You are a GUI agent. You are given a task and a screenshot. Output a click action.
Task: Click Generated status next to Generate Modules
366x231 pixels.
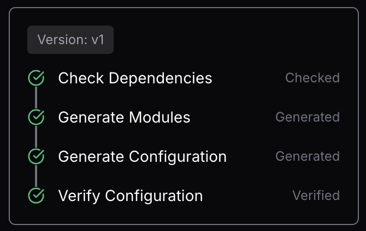pyautogui.click(x=308, y=117)
